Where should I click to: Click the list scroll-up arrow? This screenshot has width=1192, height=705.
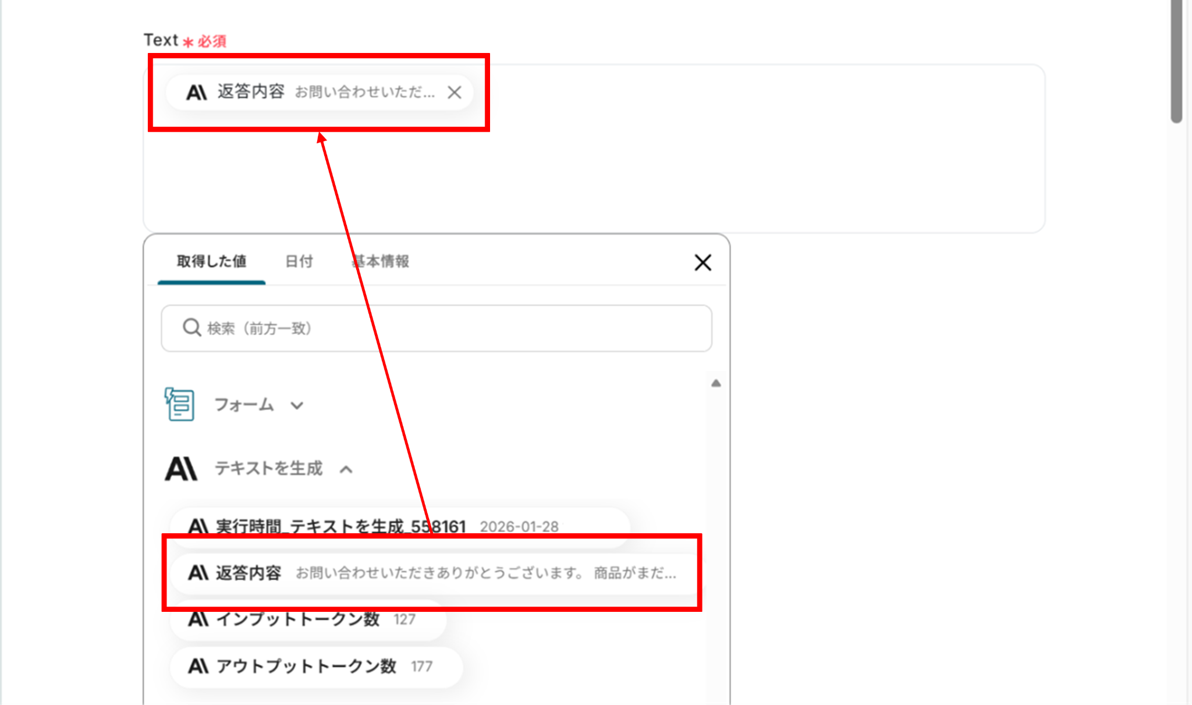coord(716,383)
